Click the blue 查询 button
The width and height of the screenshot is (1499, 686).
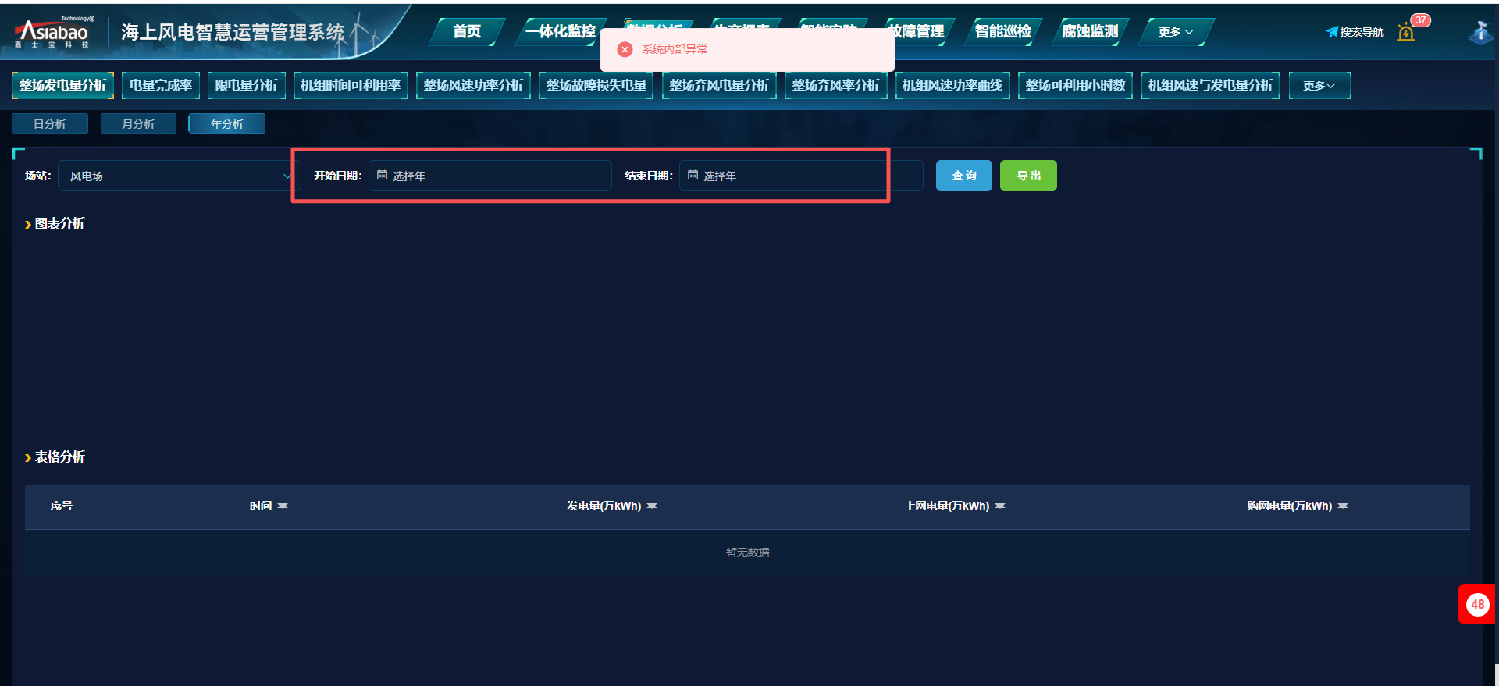tap(963, 176)
